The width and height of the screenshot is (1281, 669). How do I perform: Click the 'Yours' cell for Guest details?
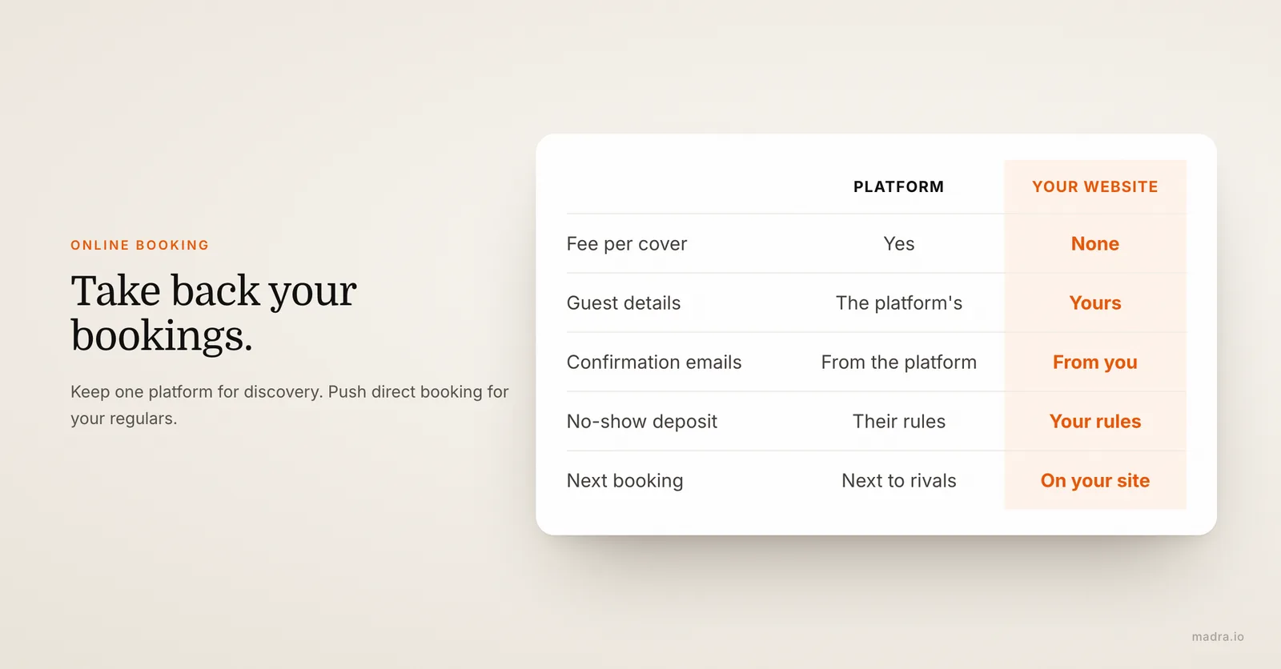click(1095, 303)
